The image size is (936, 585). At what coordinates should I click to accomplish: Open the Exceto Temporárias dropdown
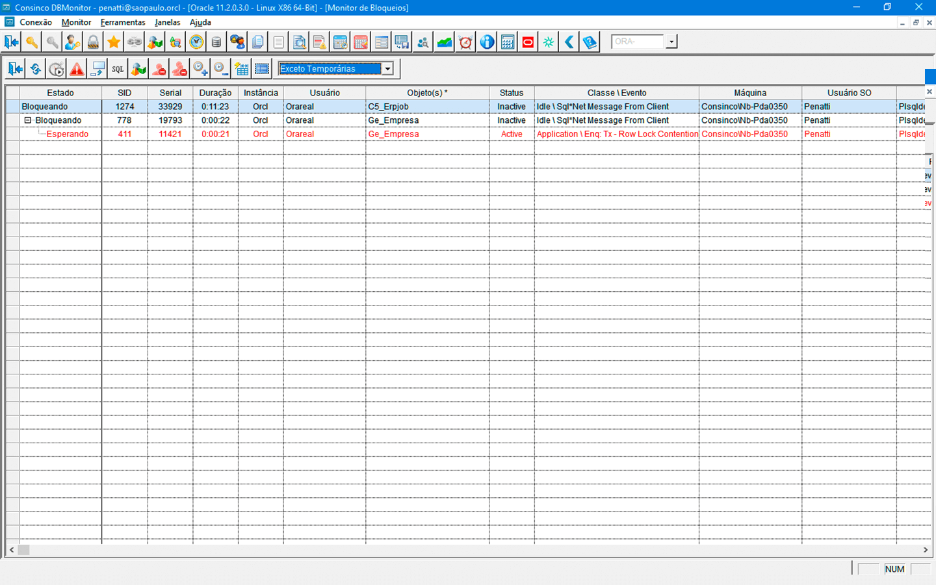(387, 69)
